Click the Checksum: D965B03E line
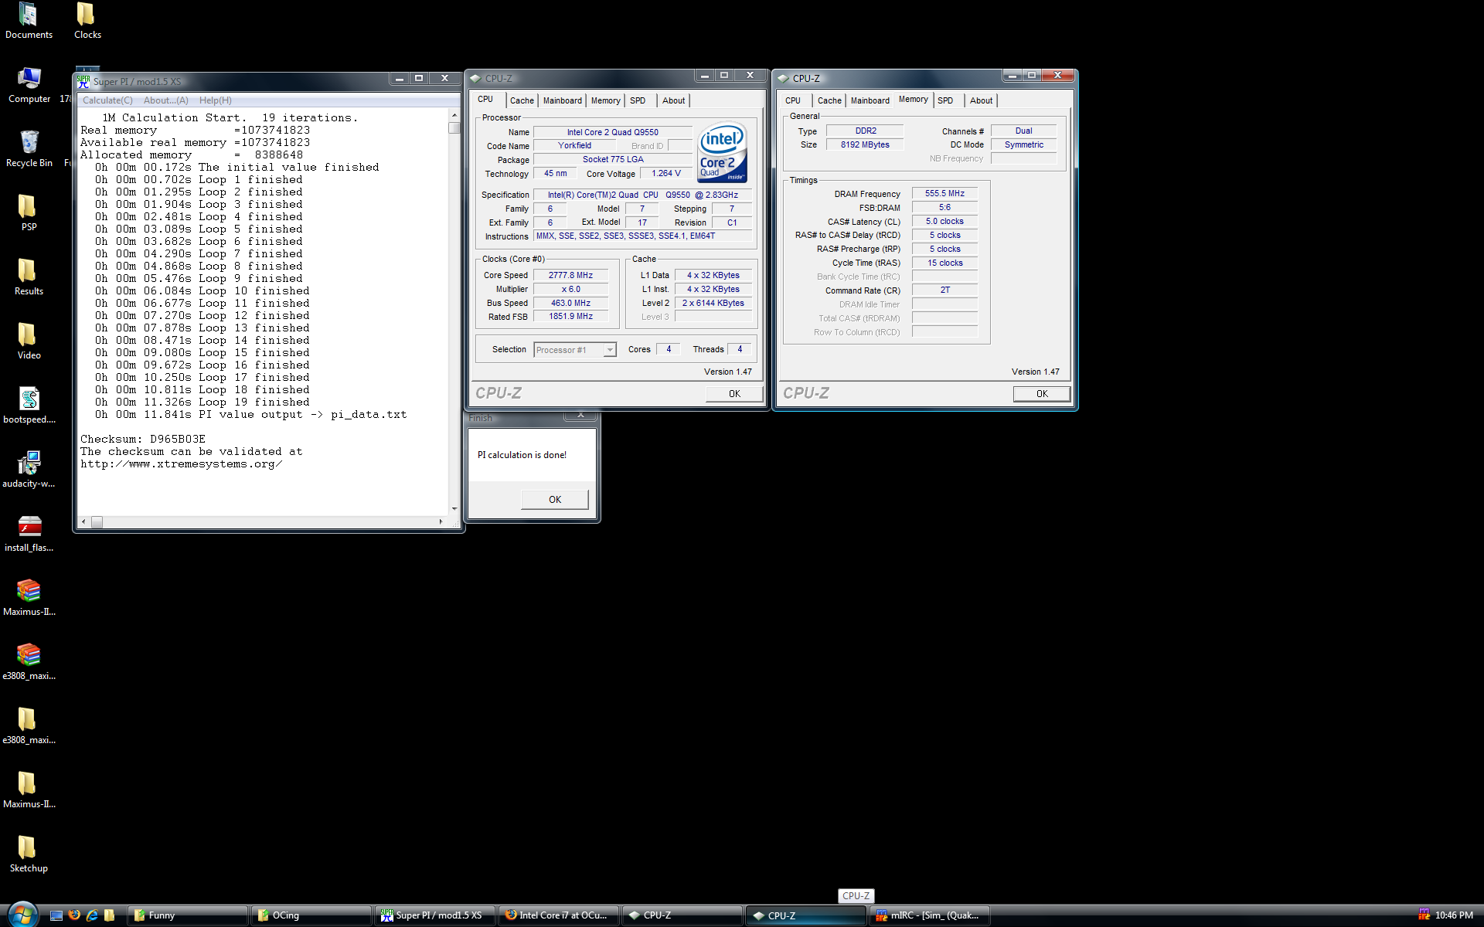Image resolution: width=1484 pixels, height=927 pixels. coord(143,439)
